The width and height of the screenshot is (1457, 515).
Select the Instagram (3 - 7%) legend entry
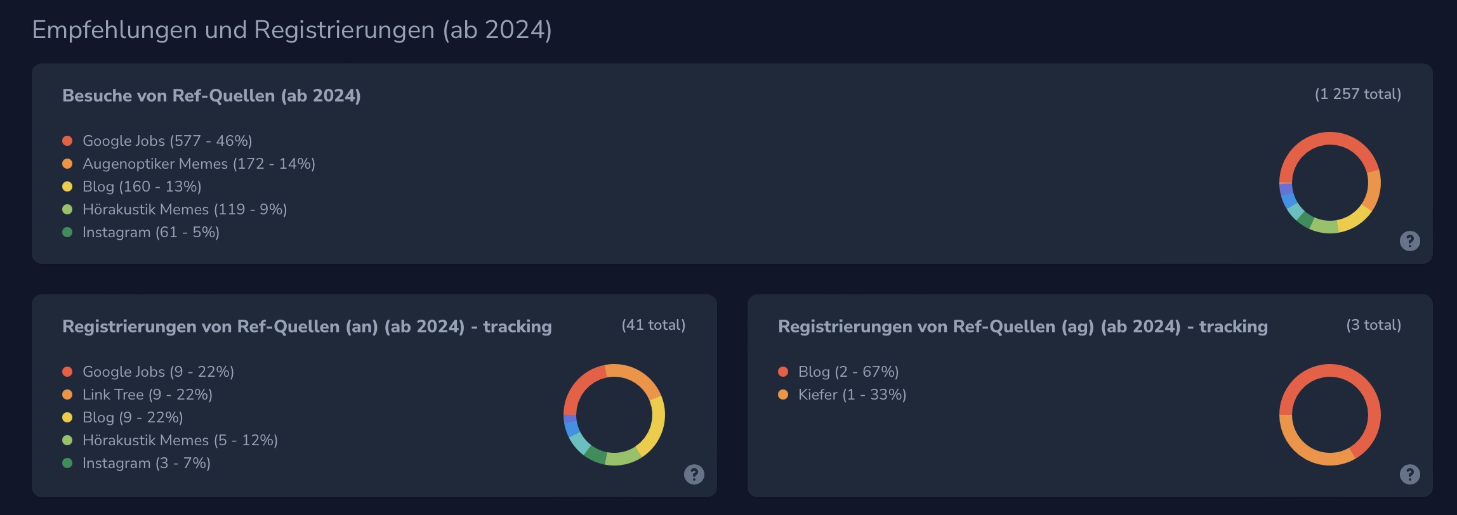147,462
